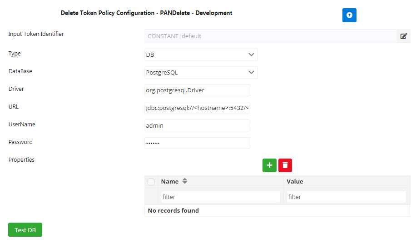Click the Delete Token Policy Configuration title
This screenshot has height=244, width=416.
(x=146, y=13)
